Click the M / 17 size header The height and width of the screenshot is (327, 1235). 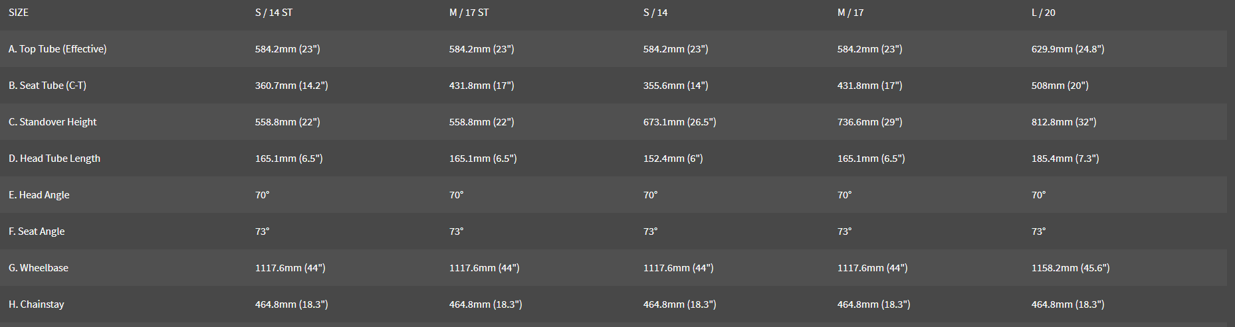(850, 13)
